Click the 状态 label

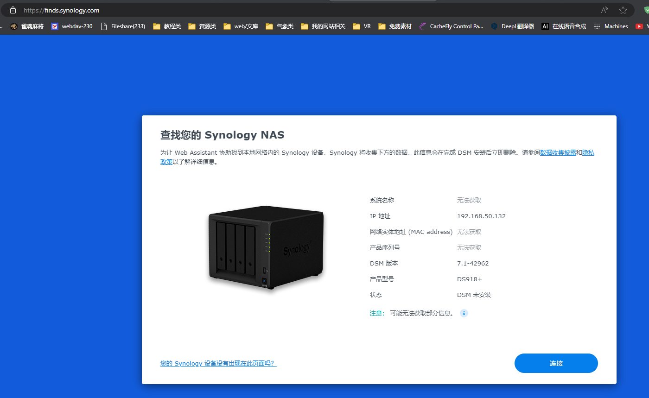[376, 295]
